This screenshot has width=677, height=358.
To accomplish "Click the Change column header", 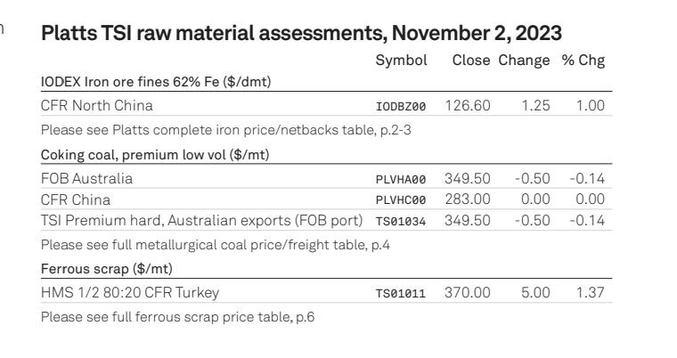I will tap(524, 61).
